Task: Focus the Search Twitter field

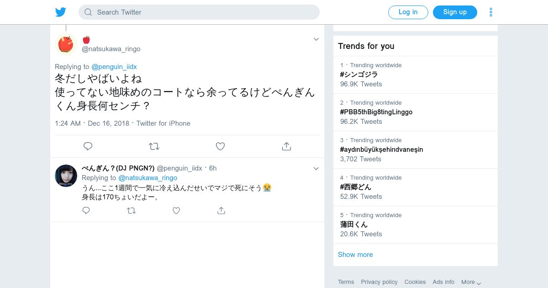Action: click(x=199, y=12)
